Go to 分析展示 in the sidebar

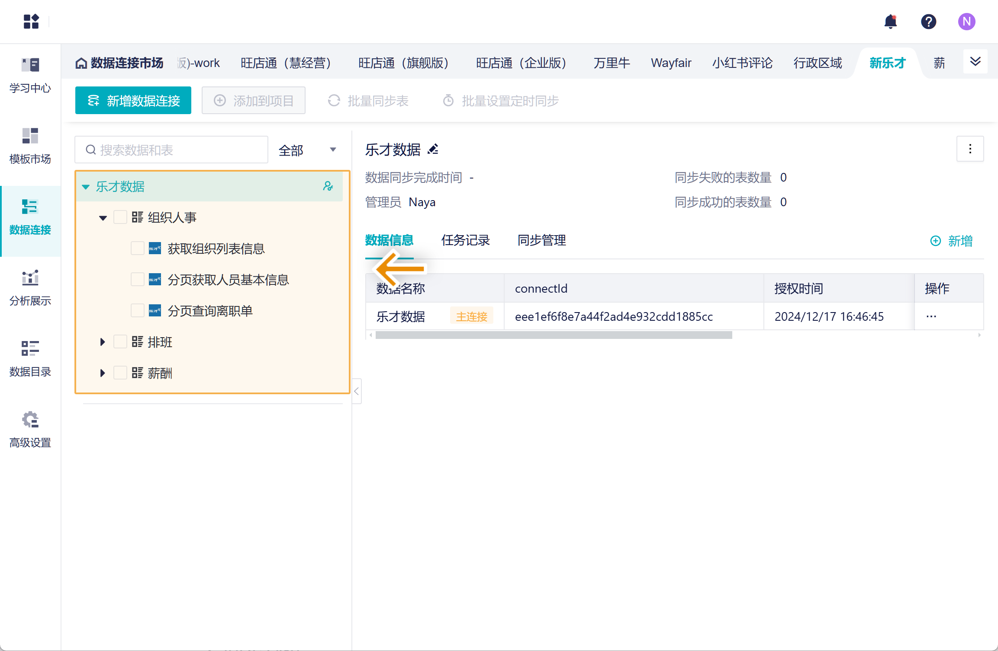pos(30,288)
